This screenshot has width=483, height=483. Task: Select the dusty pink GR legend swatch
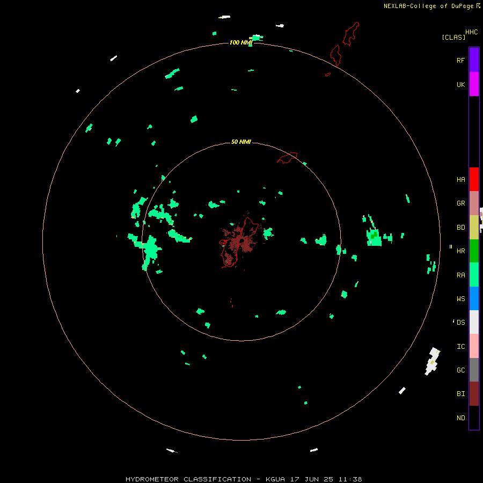474,203
